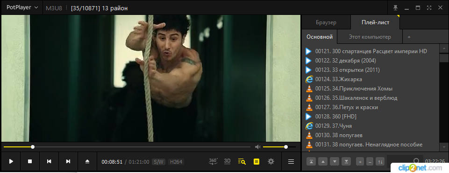Toggle the yellow playlist panel button
Screen dimensions: 449x173
(257, 161)
